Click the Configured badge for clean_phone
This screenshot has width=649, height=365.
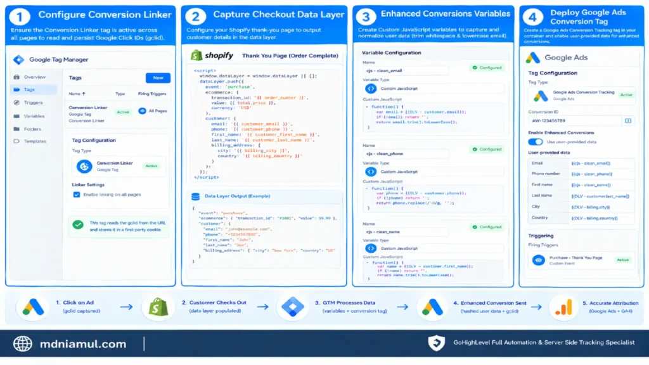tap(487, 149)
